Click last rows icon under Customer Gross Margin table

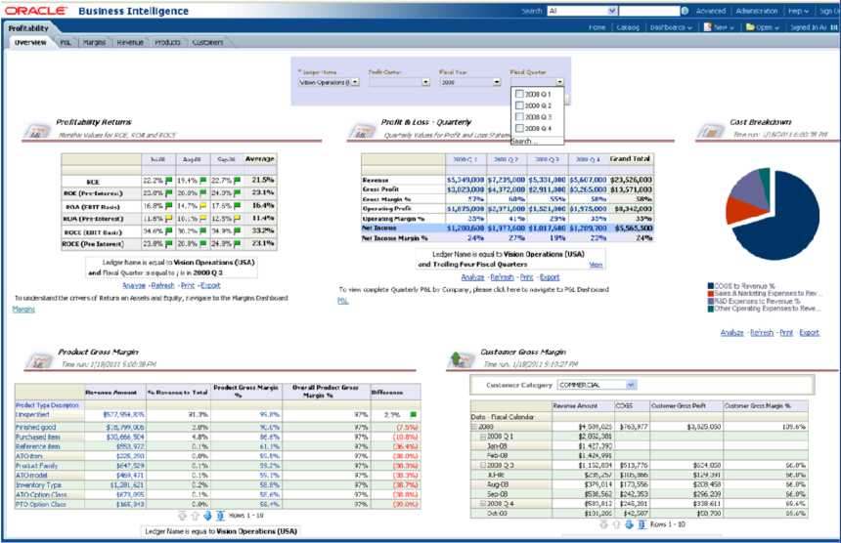pos(642,524)
